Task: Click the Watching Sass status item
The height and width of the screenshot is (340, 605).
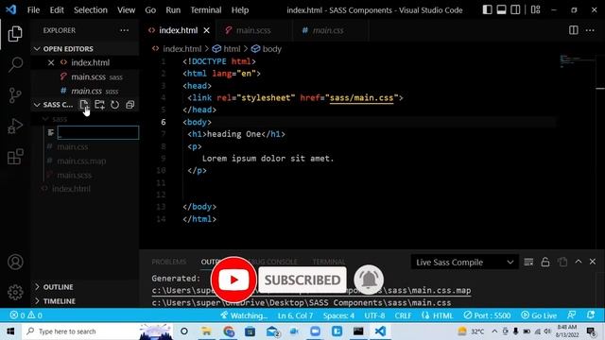Action: point(244,315)
